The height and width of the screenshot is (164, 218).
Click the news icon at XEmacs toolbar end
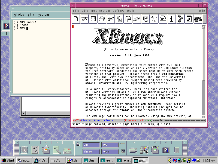[198, 19]
